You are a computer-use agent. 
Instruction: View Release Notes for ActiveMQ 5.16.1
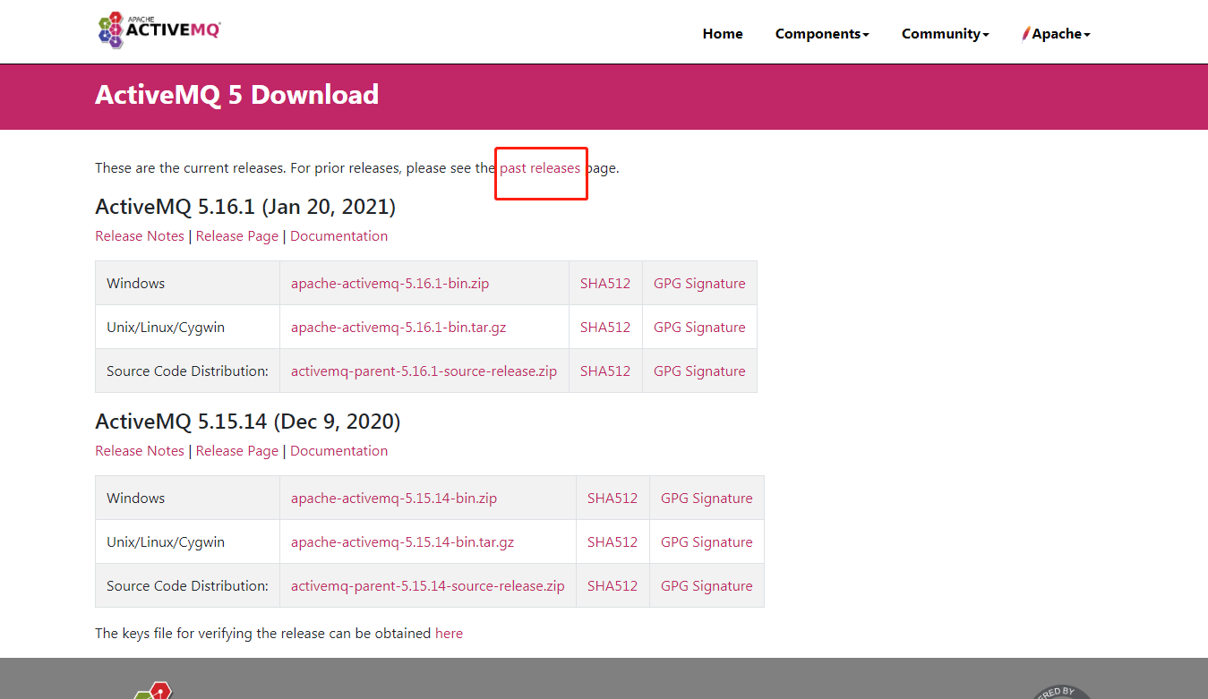click(140, 235)
